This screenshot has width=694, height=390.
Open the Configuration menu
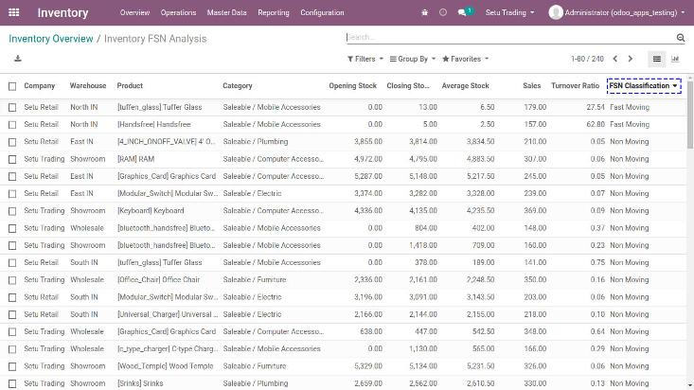(322, 12)
